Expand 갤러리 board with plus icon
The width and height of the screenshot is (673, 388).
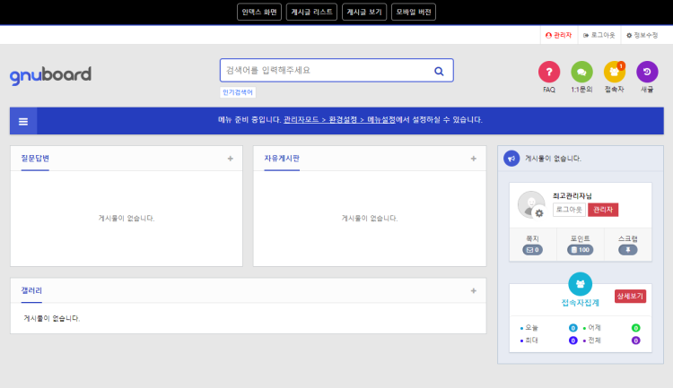tap(474, 291)
